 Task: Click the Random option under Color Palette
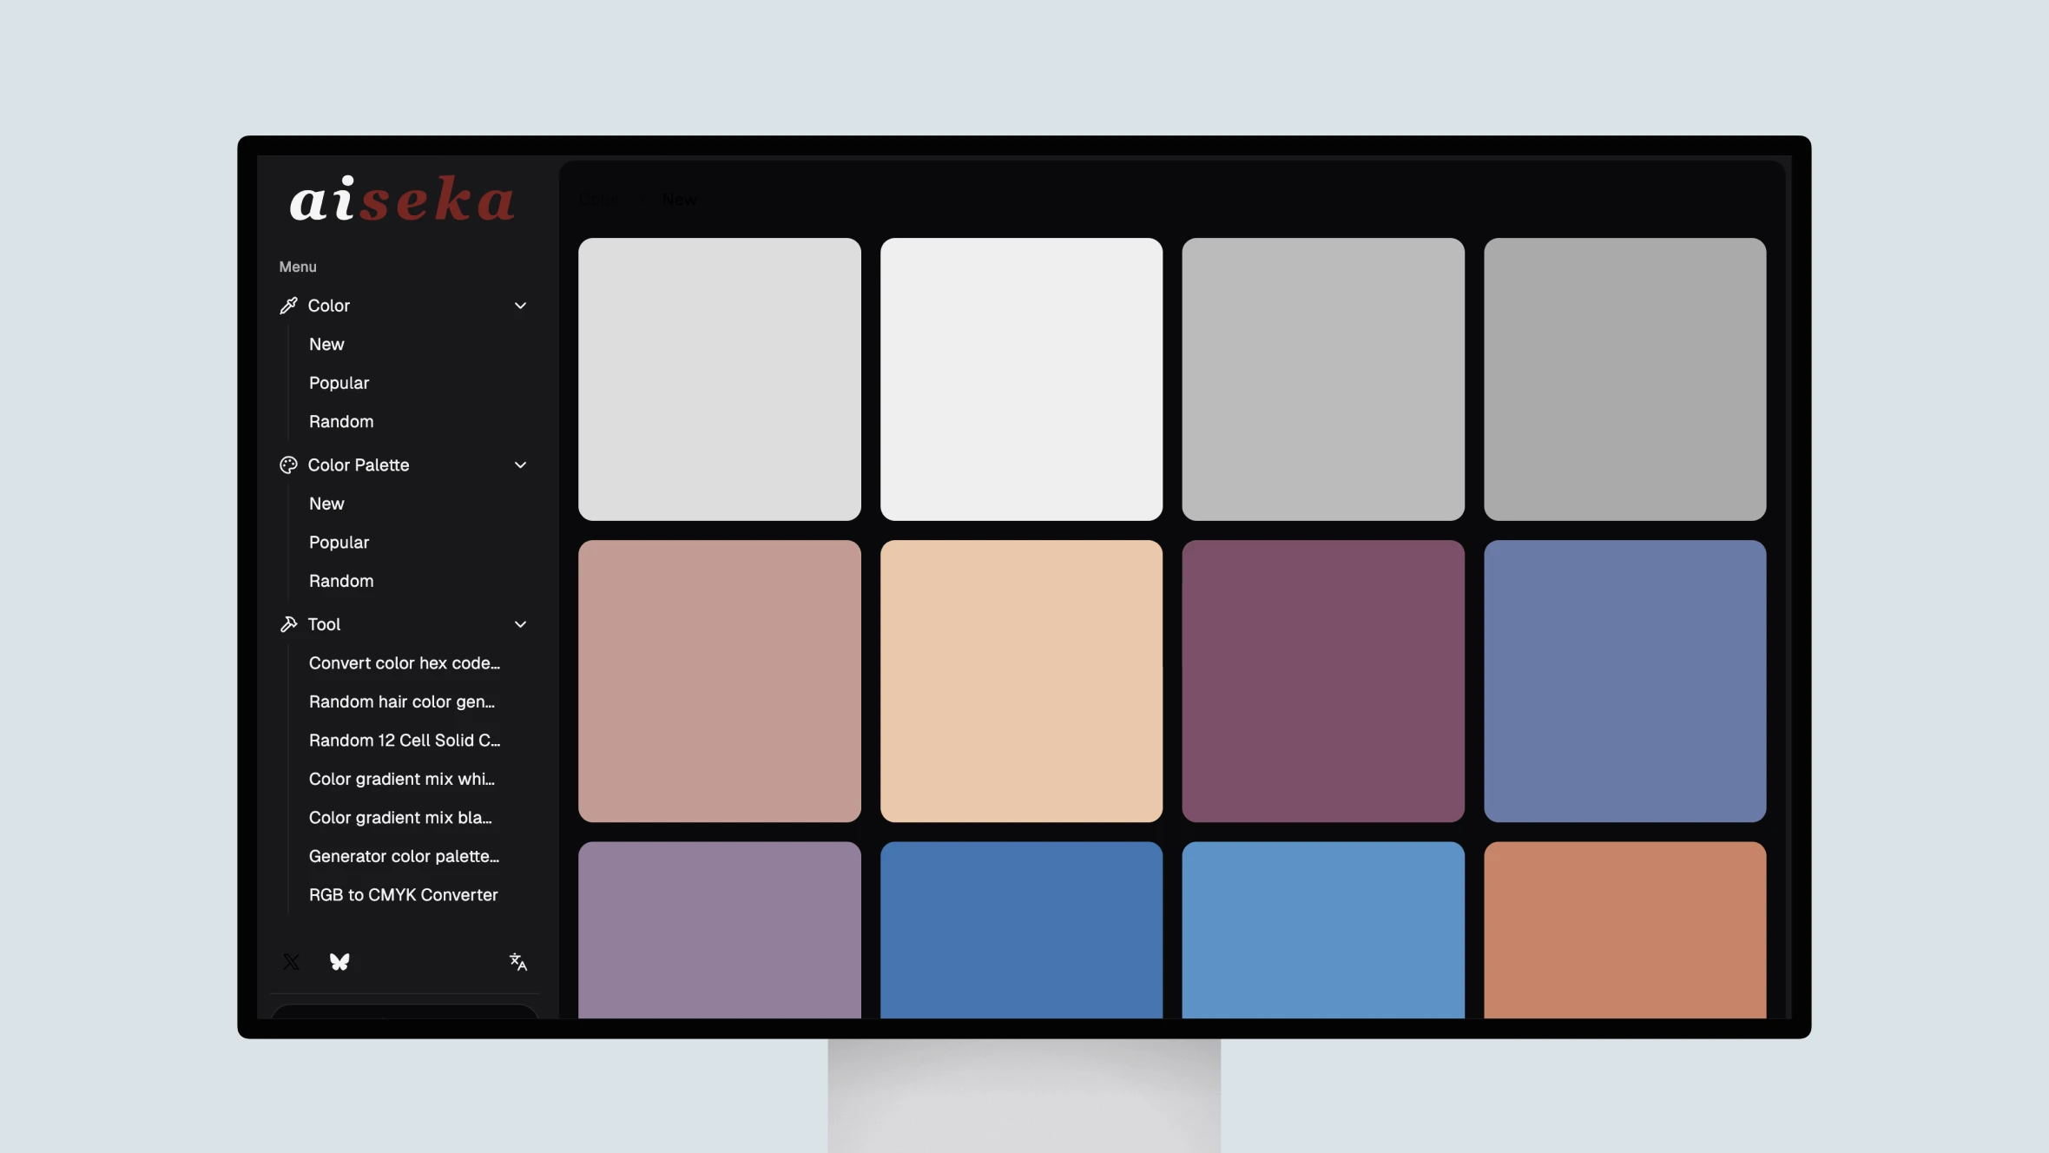tap(340, 580)
